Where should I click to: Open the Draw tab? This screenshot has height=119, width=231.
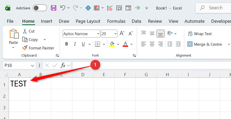(64, 21)
